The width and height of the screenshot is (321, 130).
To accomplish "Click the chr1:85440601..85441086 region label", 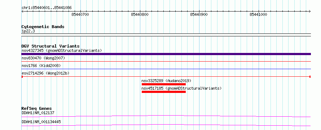I will pos(47,8).
